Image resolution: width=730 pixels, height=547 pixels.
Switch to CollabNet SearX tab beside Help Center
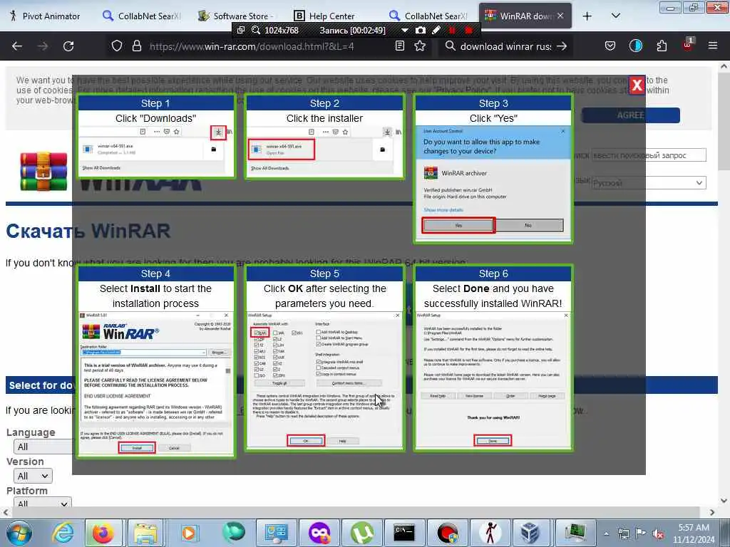point(428,16)
